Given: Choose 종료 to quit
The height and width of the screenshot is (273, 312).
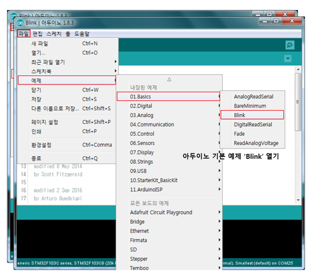Looking at the screenshot, I should [x=67, y=158].
